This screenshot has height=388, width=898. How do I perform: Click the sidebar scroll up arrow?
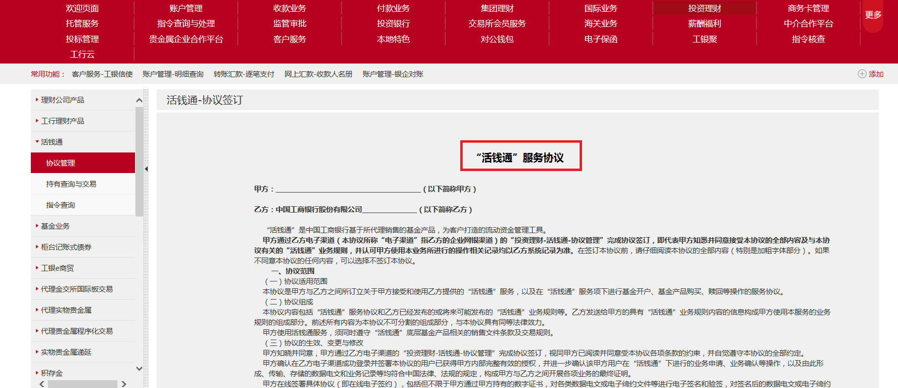[139, 100]
